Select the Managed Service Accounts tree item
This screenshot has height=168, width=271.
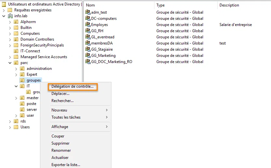(44, 57)
